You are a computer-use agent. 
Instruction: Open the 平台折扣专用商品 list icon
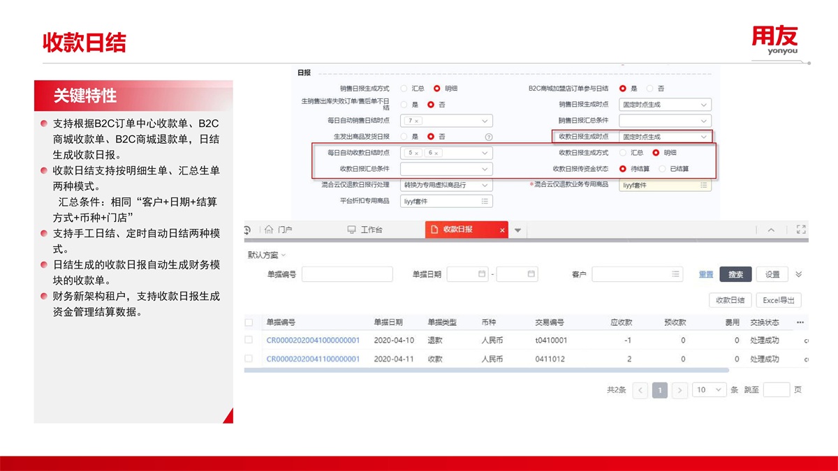[485, 201]
